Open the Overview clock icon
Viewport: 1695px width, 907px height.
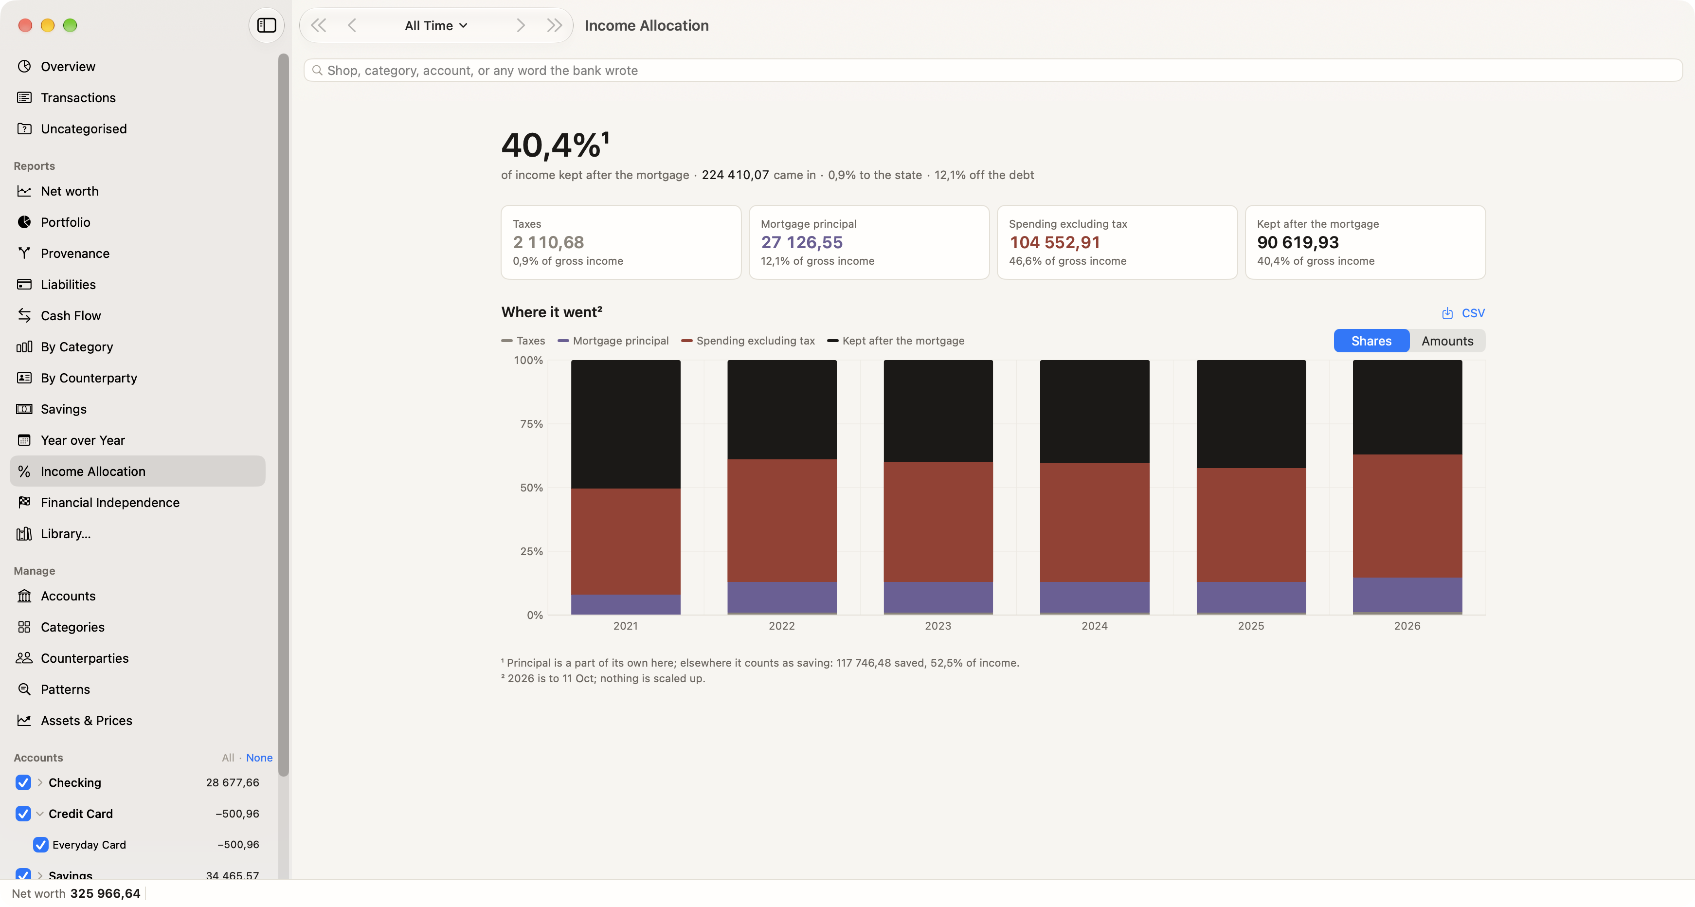coord(24,66)
